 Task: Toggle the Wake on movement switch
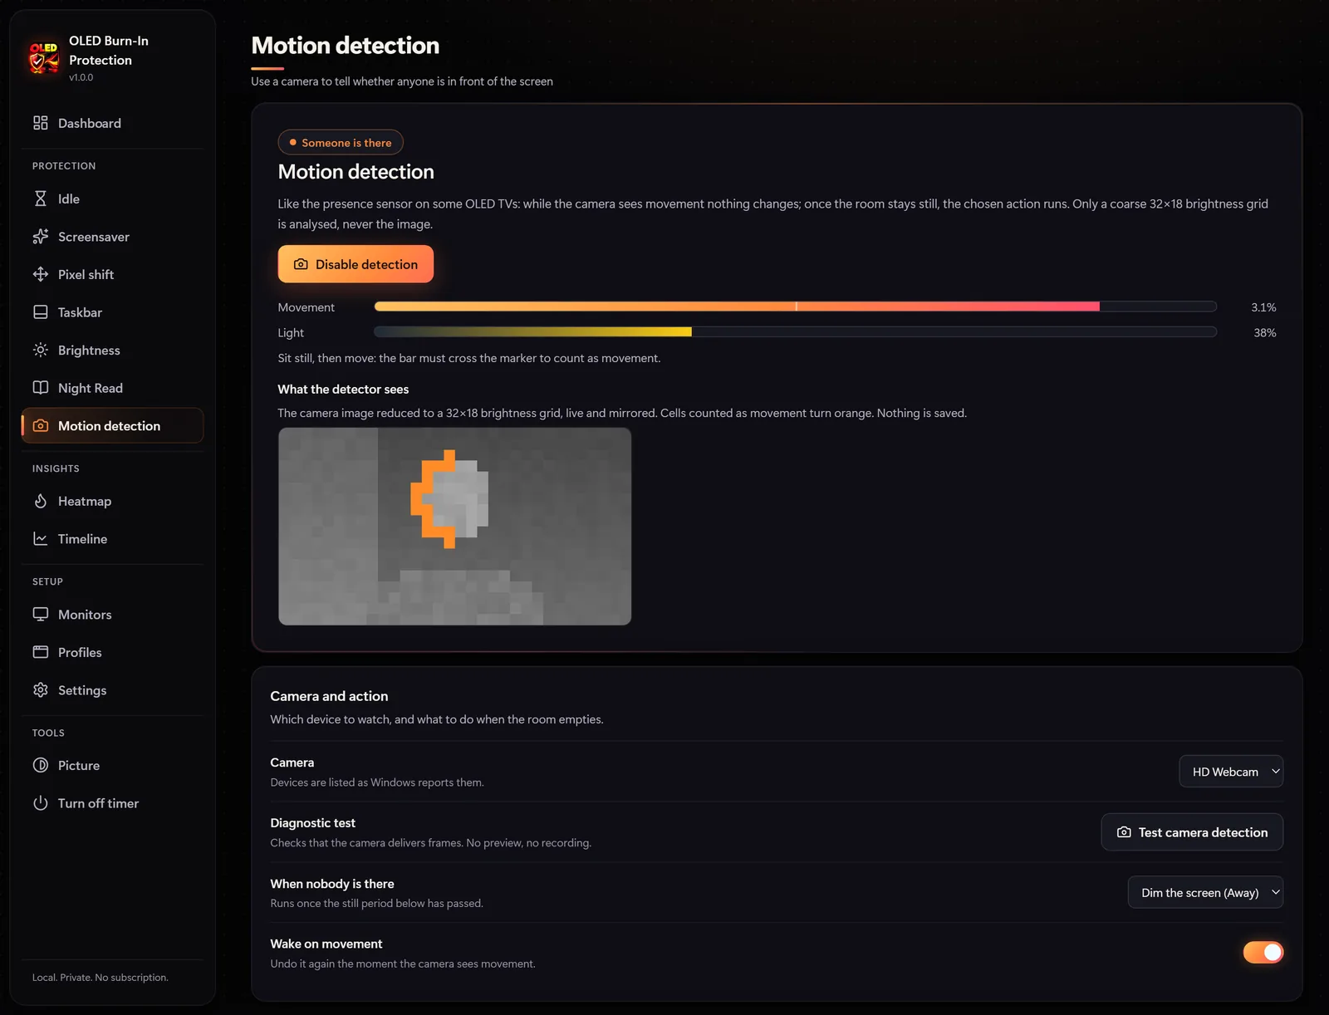point(1263,953)
